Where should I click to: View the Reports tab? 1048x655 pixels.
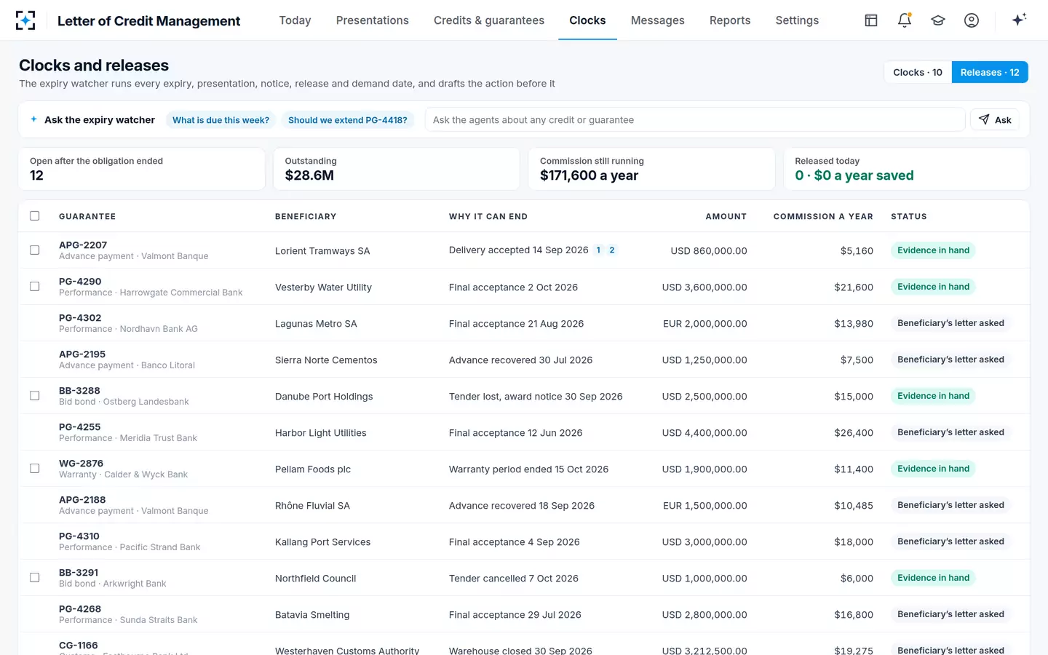click(730, 20)
